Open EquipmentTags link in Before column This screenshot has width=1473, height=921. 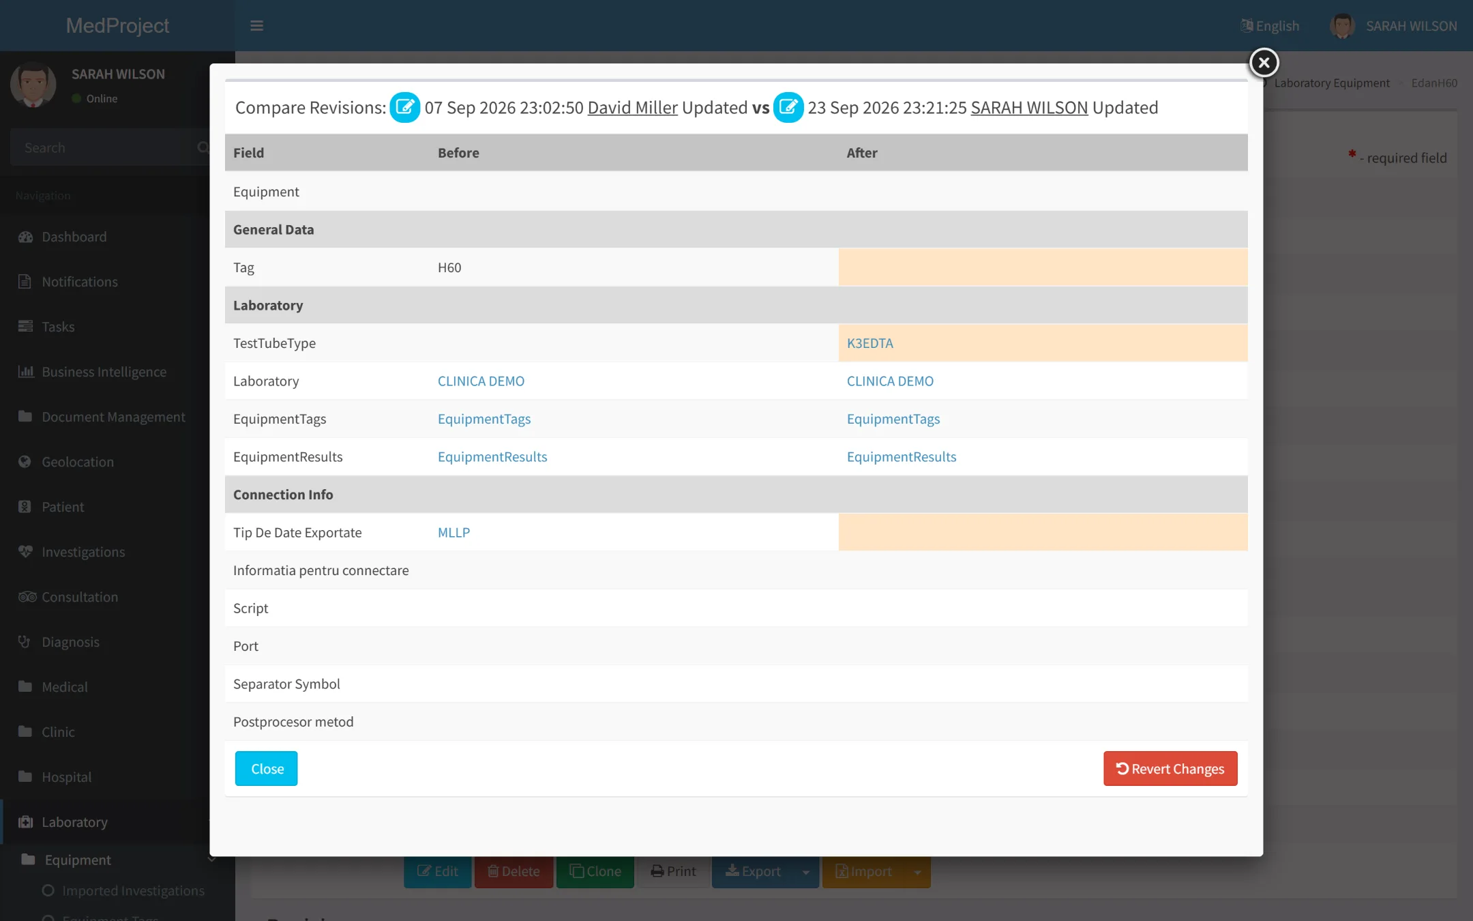click(484, 419)
